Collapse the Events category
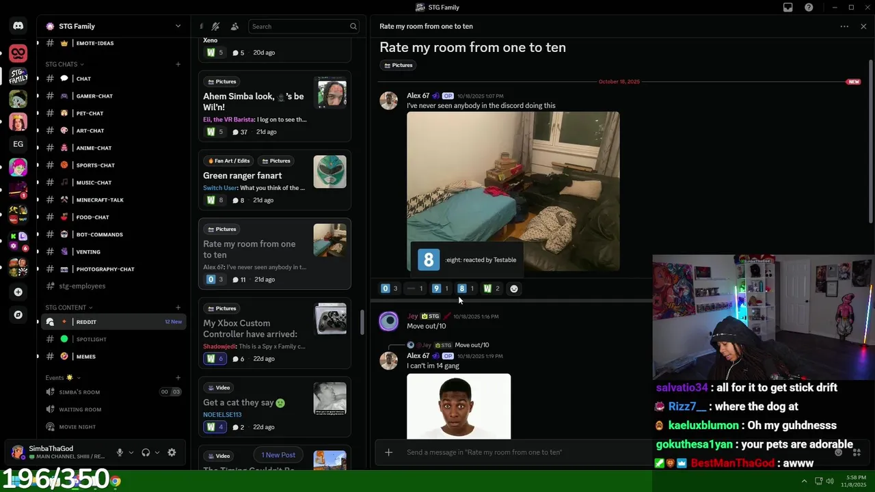Screen dimensions: 875x492 [63, 378]
